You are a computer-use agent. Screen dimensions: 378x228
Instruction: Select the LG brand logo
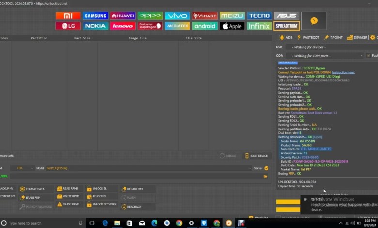coord(68,26)
